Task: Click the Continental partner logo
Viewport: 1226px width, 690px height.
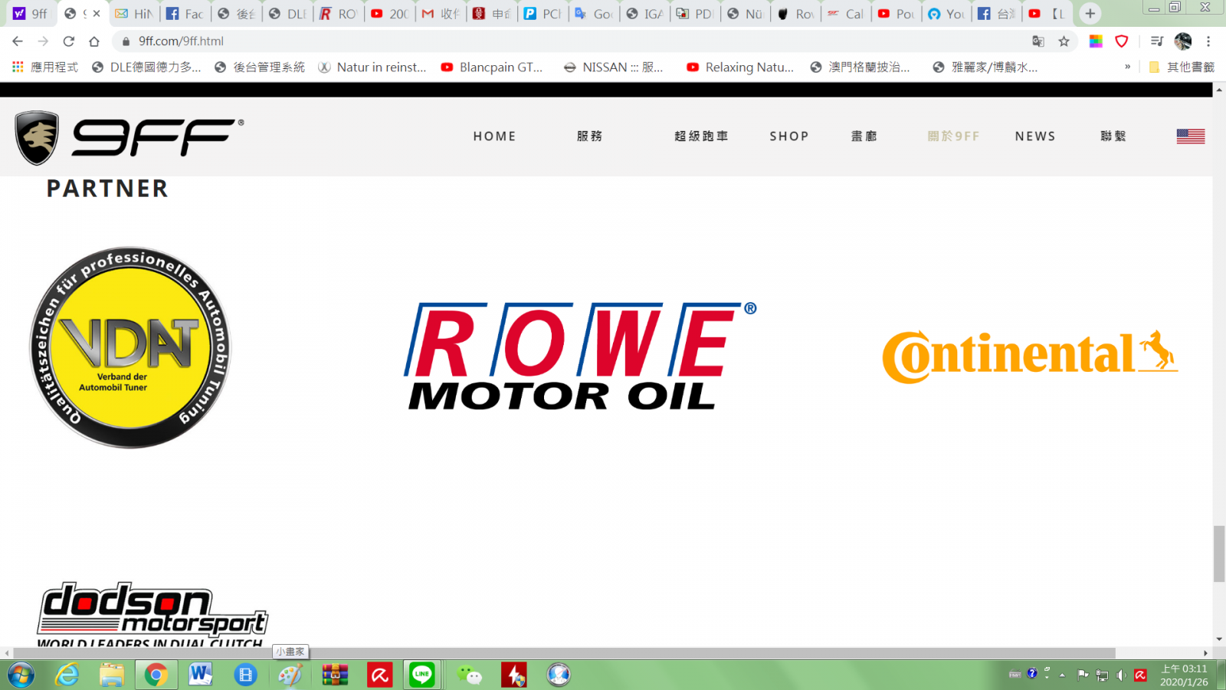Action: click(1029, 356)
